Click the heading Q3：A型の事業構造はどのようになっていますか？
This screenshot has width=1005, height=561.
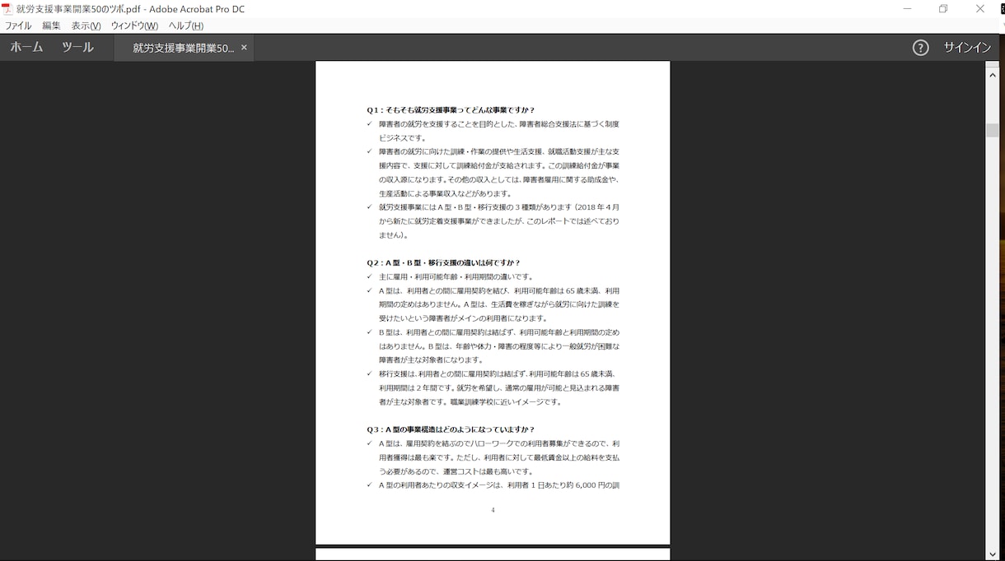(451, 429)
